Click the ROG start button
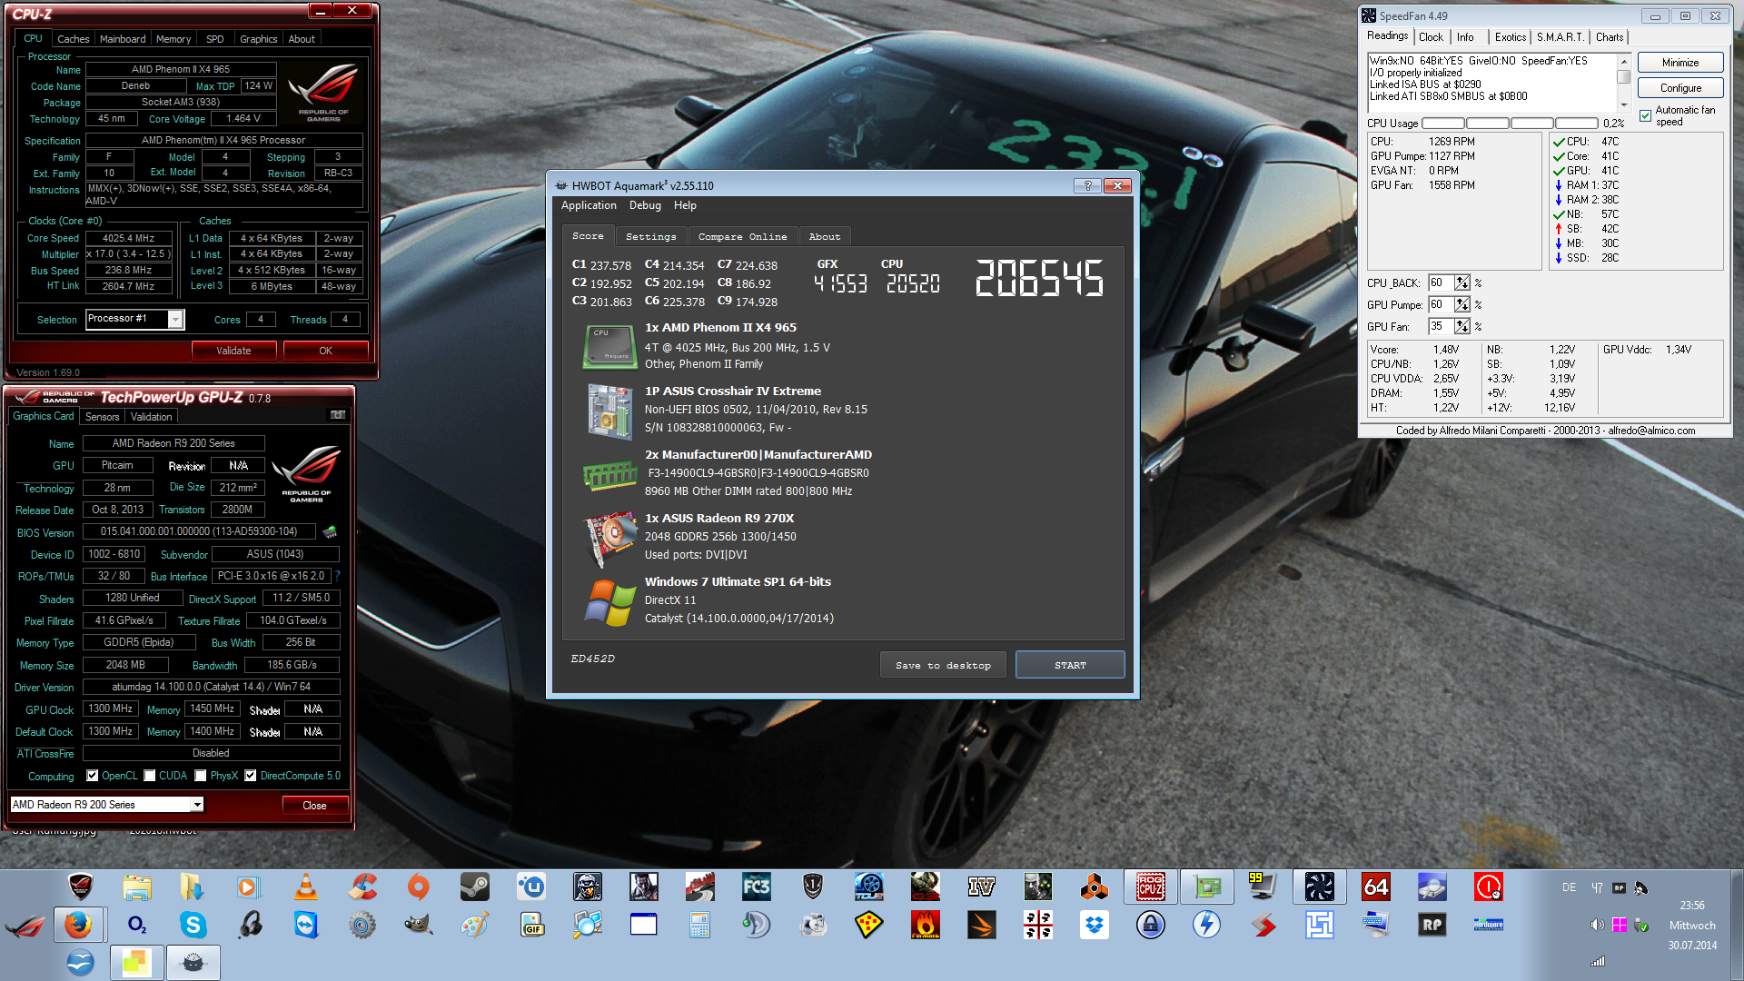 click(25, 926)
